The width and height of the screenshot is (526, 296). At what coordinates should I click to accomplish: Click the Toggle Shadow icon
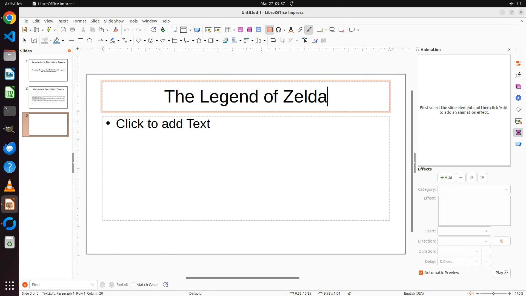(273, 41)
